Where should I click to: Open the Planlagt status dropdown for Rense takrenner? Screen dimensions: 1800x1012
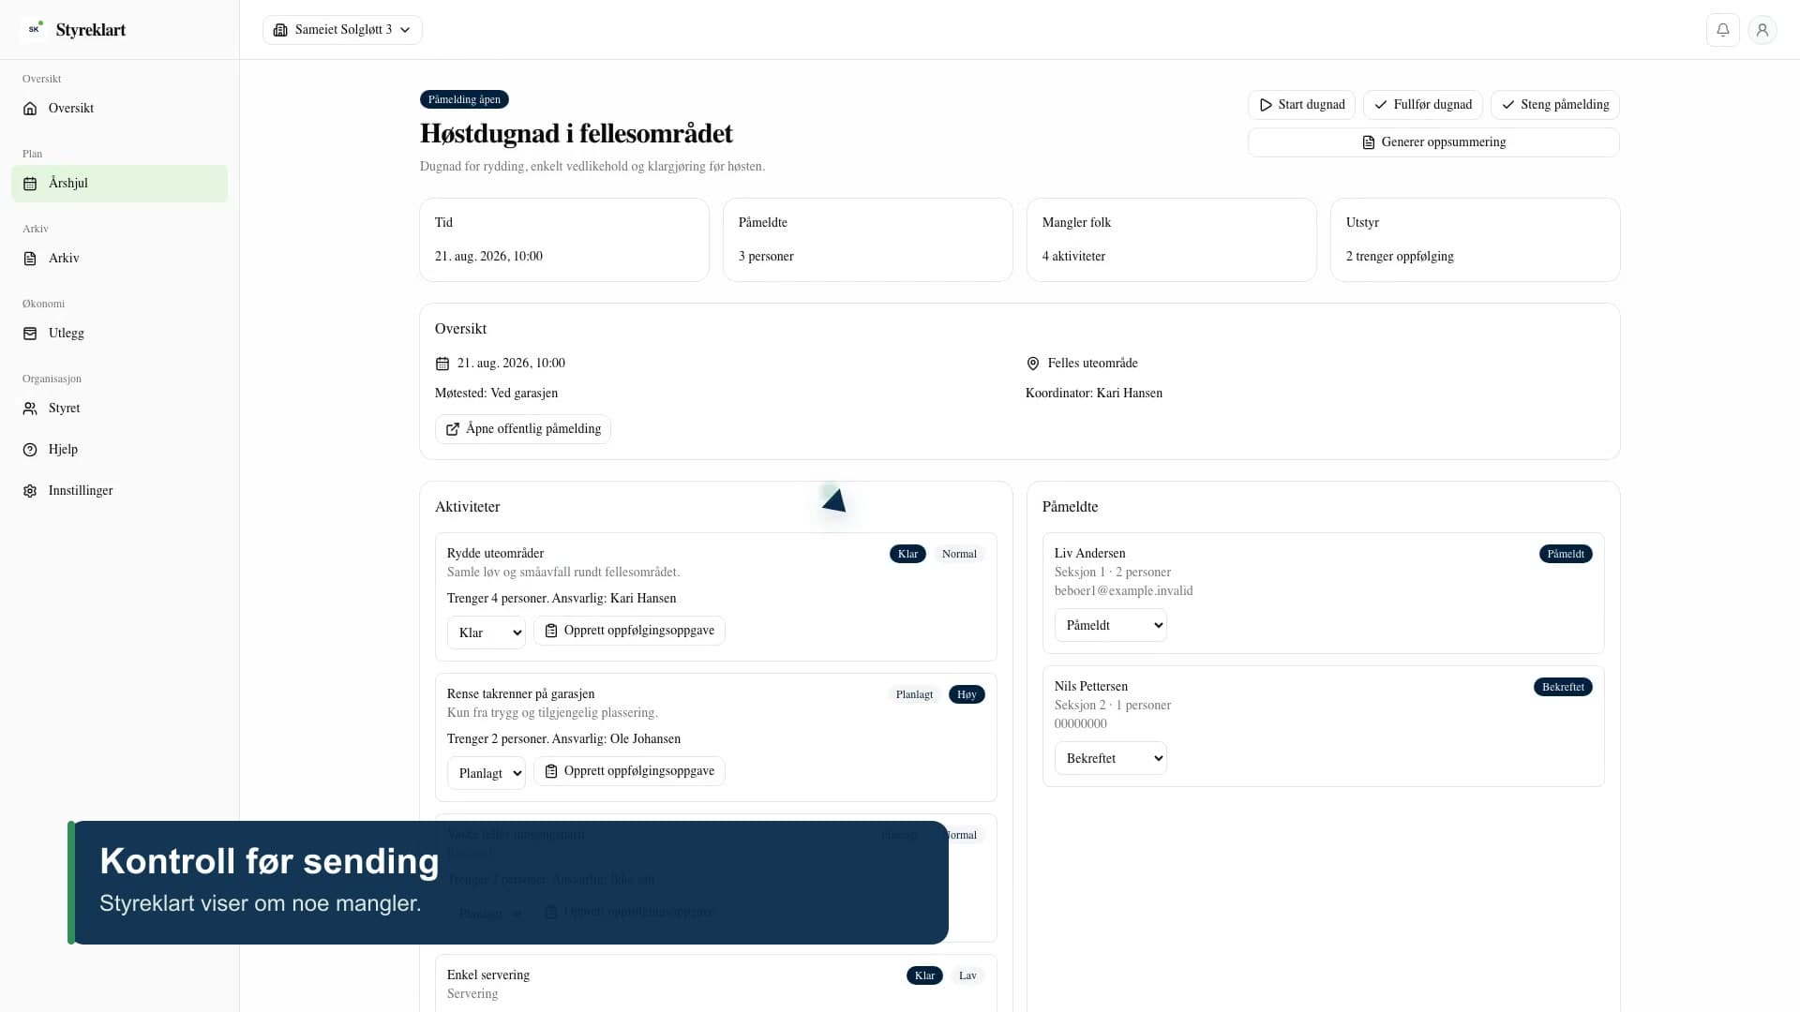(486, 773)
